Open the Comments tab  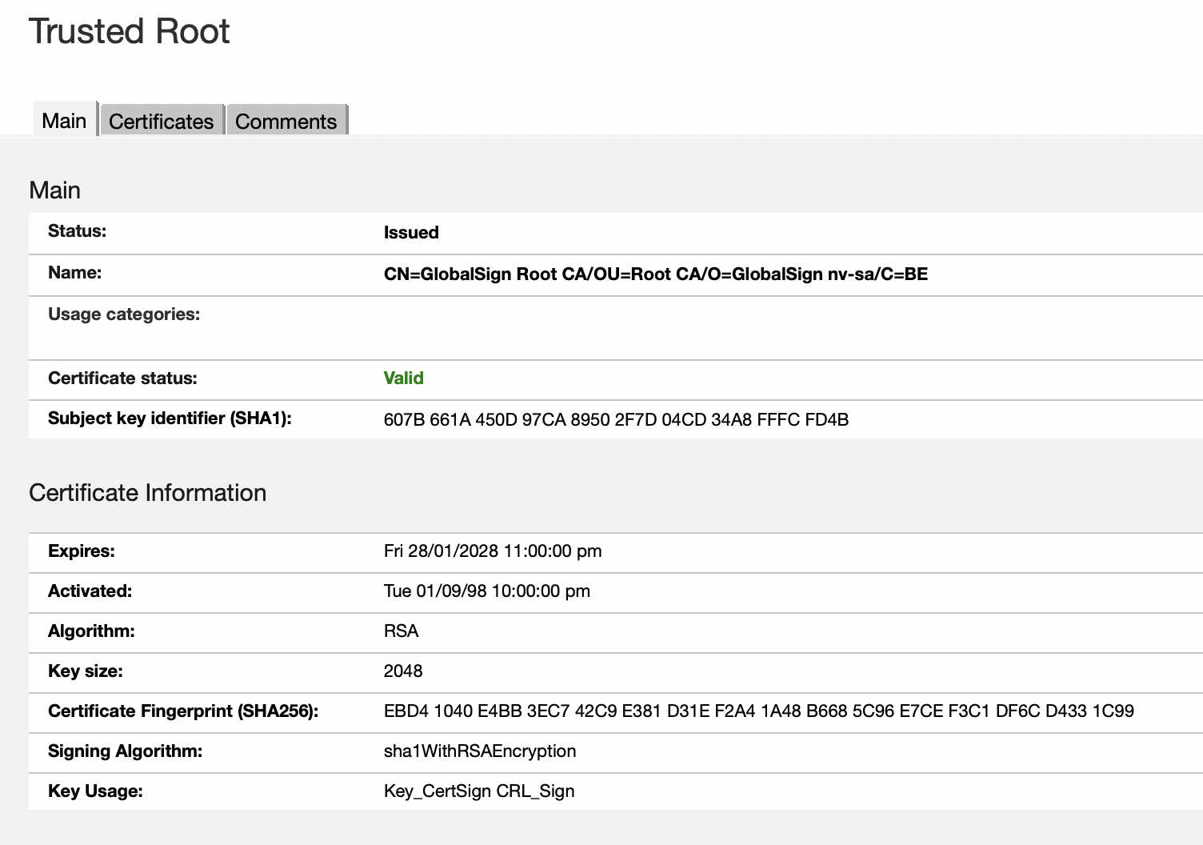(x=286, y=121)
